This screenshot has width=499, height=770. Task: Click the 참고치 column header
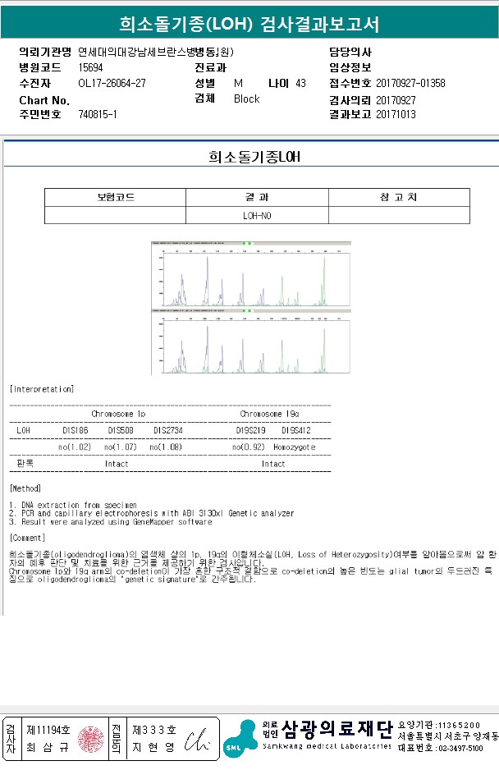click(399, 197)
